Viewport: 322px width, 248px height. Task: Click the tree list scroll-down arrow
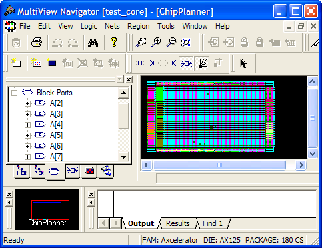tap(123, 157)
